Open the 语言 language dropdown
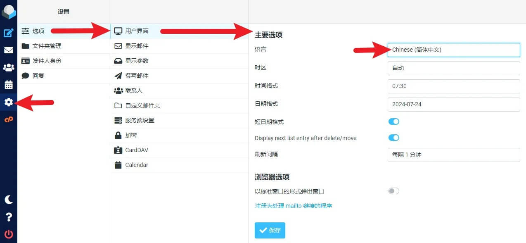 tap(453, 50)
